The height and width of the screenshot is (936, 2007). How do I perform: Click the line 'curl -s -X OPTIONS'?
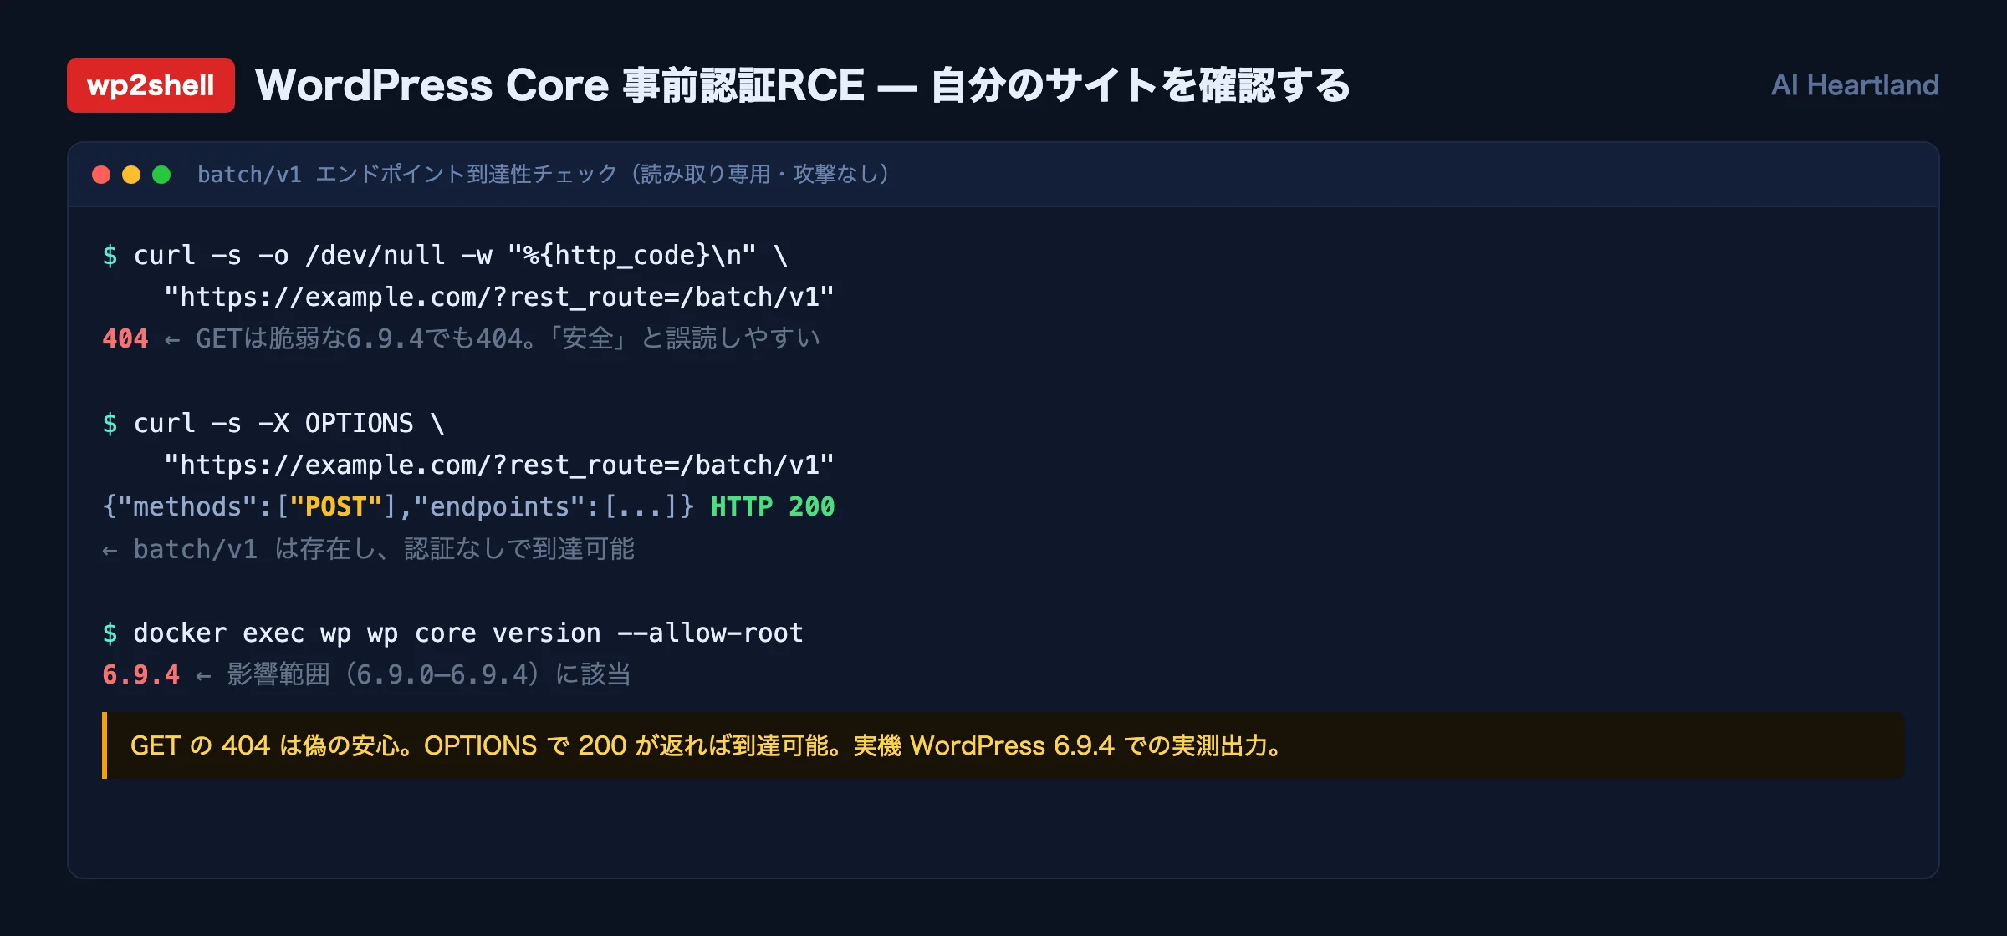273,423
